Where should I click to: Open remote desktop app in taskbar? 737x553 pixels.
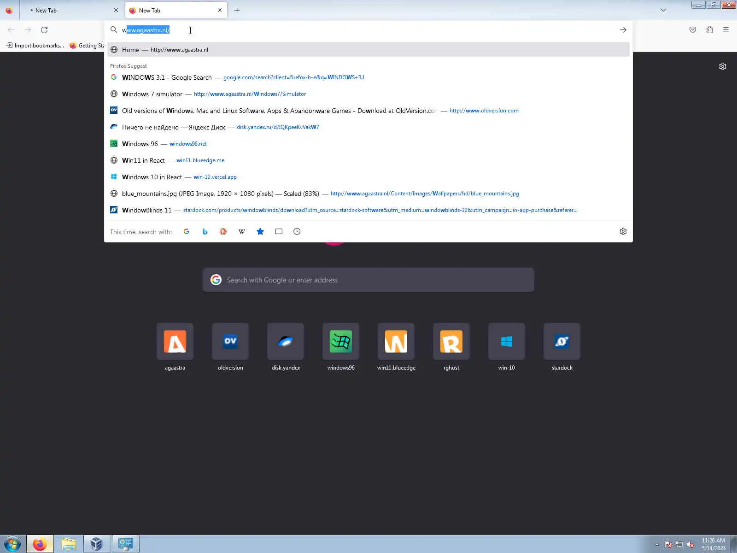click(125, 544)
